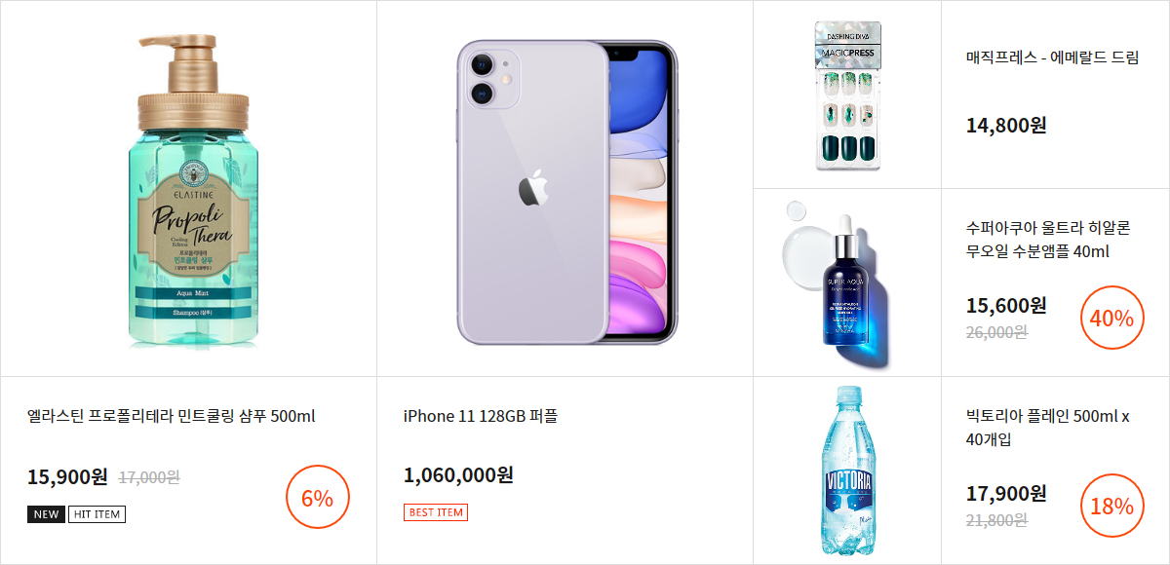Click the crossed-out 21,800원 original price
Viewport: 1170px width, 565px height.
click(x=996, y=520)
